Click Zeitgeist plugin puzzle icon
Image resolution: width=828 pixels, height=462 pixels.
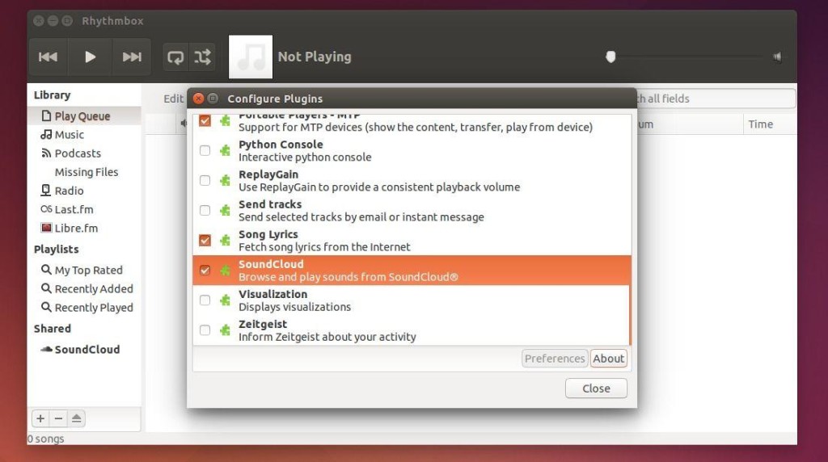(226, 330)
